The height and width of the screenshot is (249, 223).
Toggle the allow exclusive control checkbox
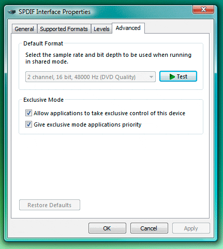[28, 113]
